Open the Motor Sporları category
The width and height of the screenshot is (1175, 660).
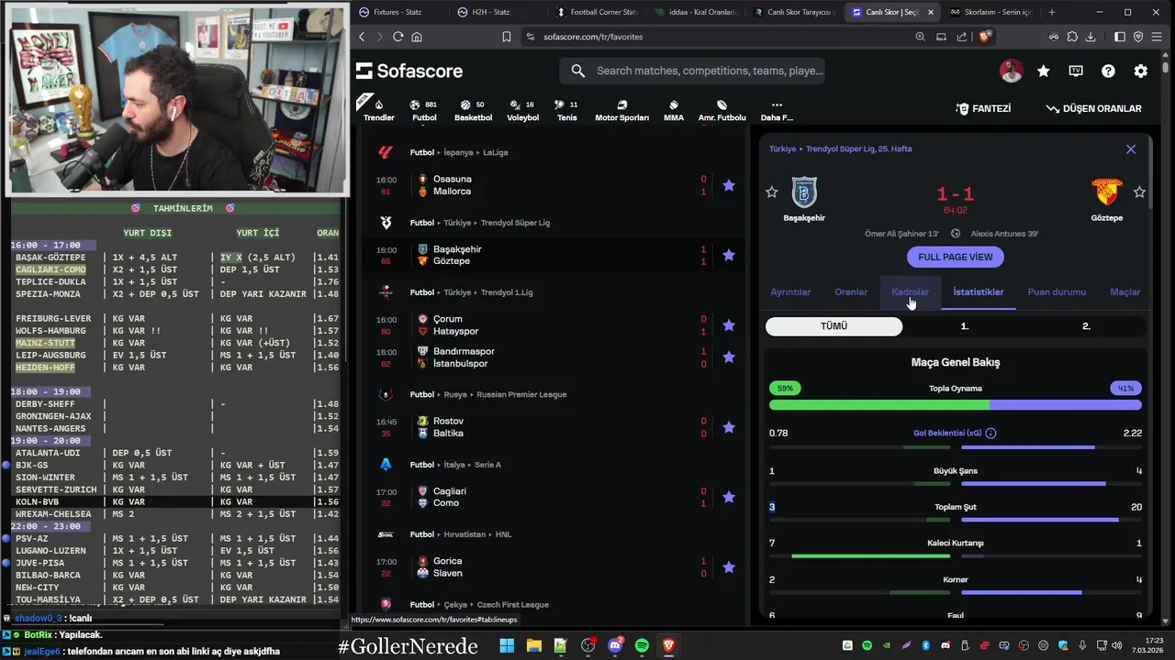point(621,110)
